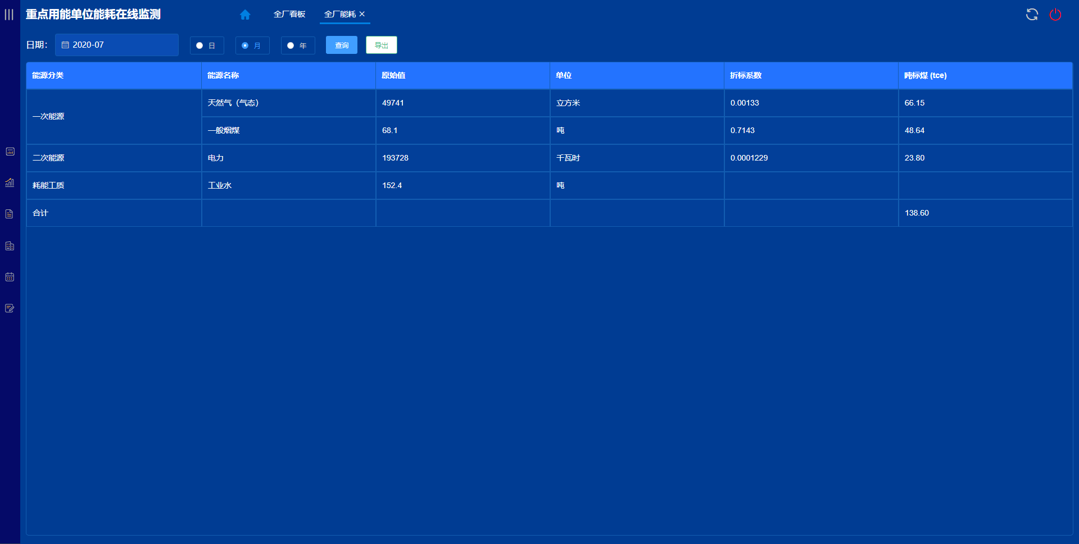
Task: Close the 全厂能耗 tab with its X
Action: click(362, 14)
